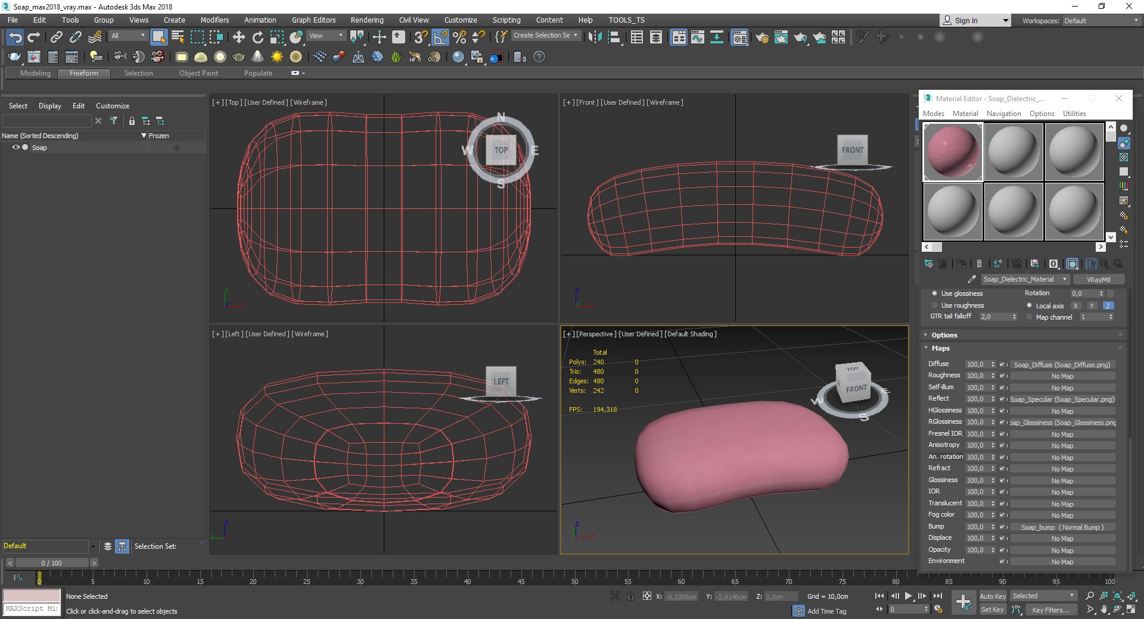The height and width of the screenshot is (619, 1144).
Task: Open the Create Selection Set dropdown
Action: coord(546,35)
